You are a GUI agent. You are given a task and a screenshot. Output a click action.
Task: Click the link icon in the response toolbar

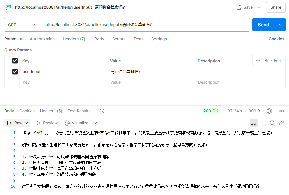coord(282,123)
